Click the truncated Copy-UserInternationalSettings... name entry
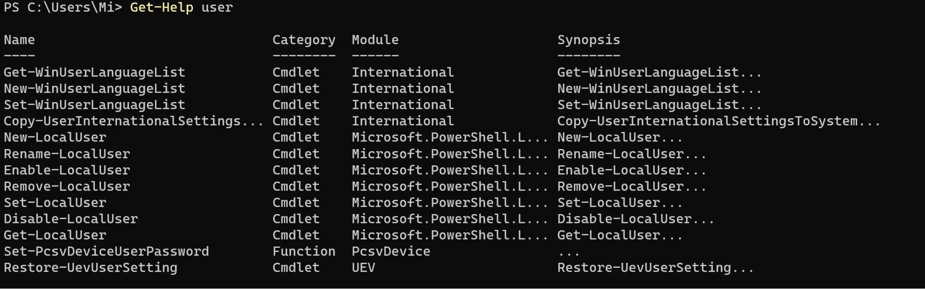This screenshot has height=289, width=925. 133,121
